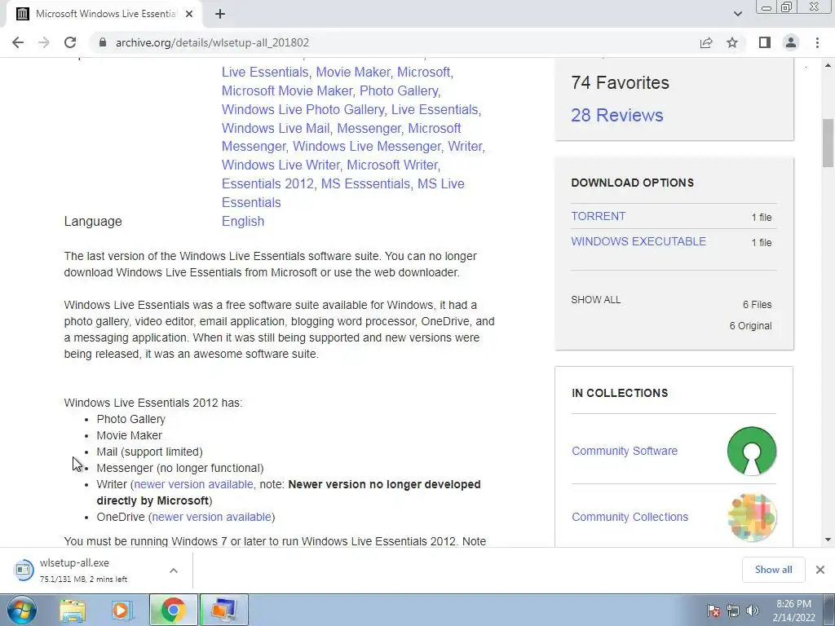Click the English language link
The height and width of the screenshot is (626, 835).
[x=243, y=222]
